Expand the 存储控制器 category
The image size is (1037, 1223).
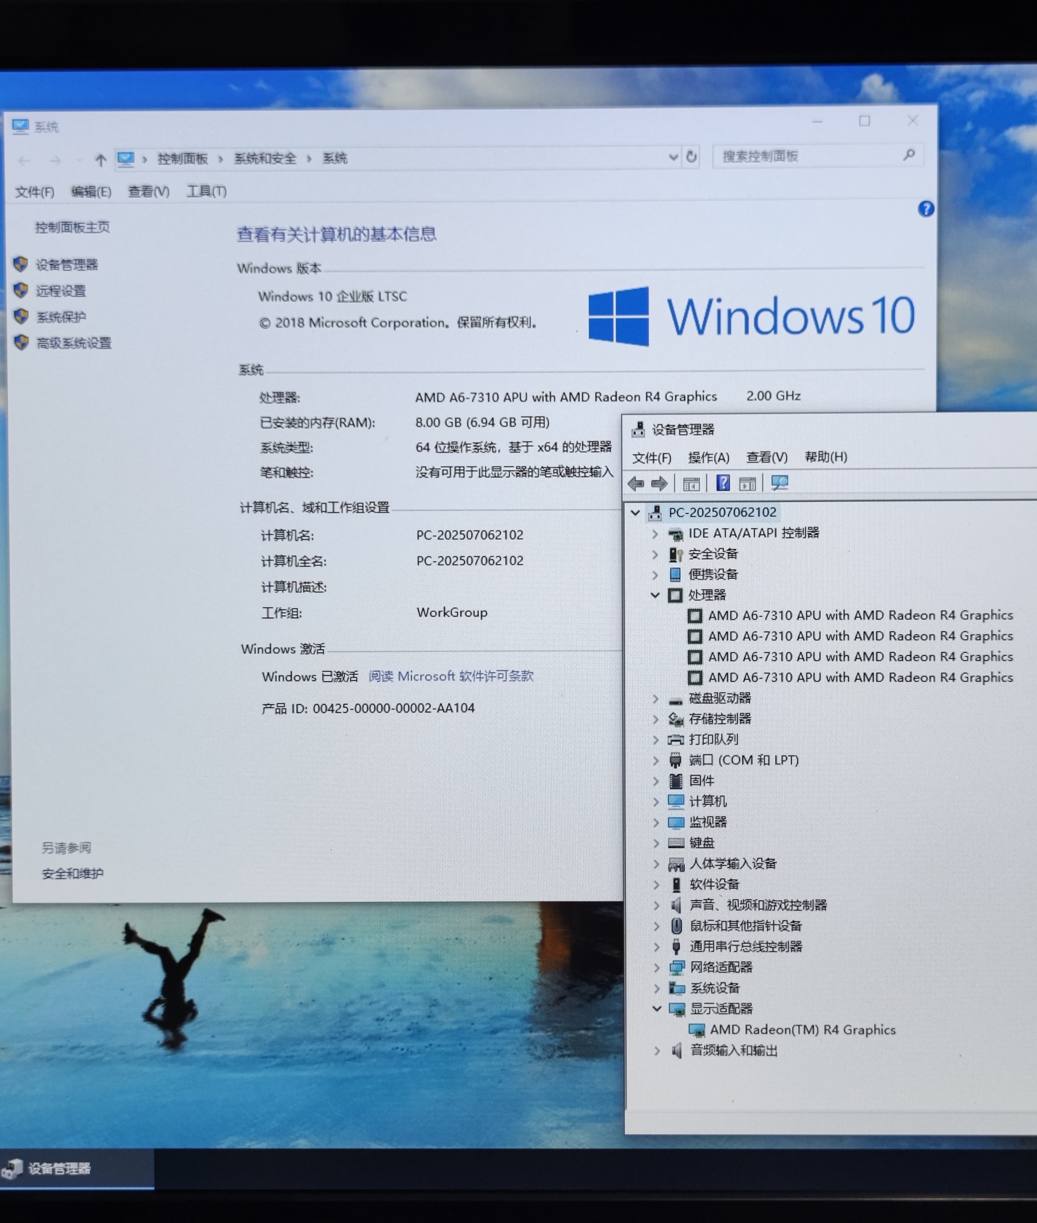pyautogui.click(x=655, y=719)
